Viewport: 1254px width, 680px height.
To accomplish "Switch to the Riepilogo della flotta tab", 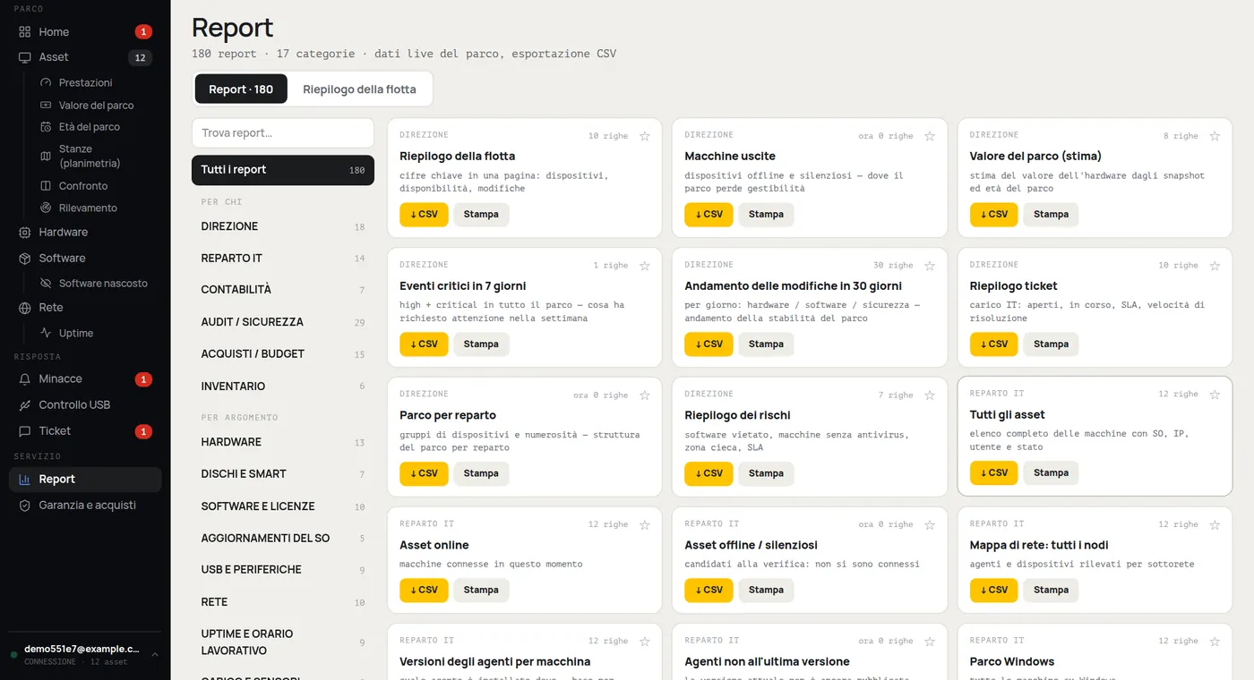I will (359, 89).
